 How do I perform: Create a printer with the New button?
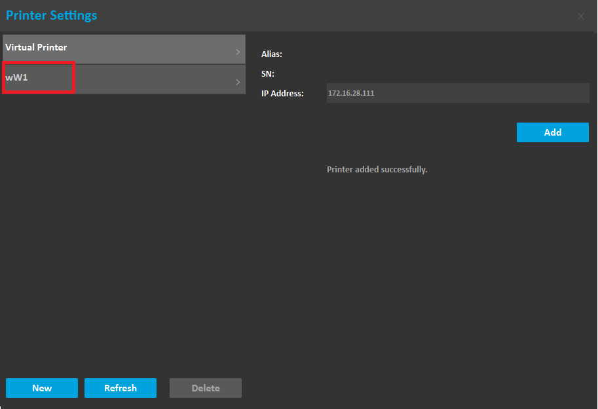[42, 388]
